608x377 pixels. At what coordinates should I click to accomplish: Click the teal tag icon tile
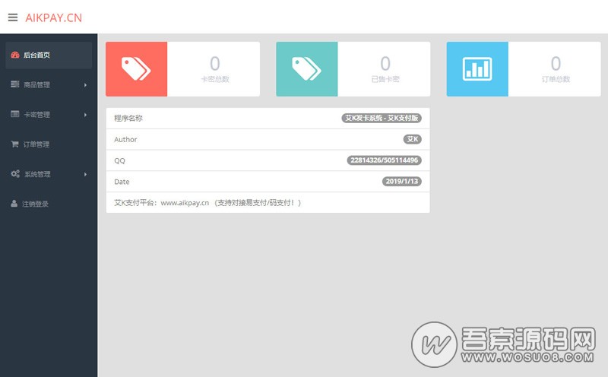(306, 69)
